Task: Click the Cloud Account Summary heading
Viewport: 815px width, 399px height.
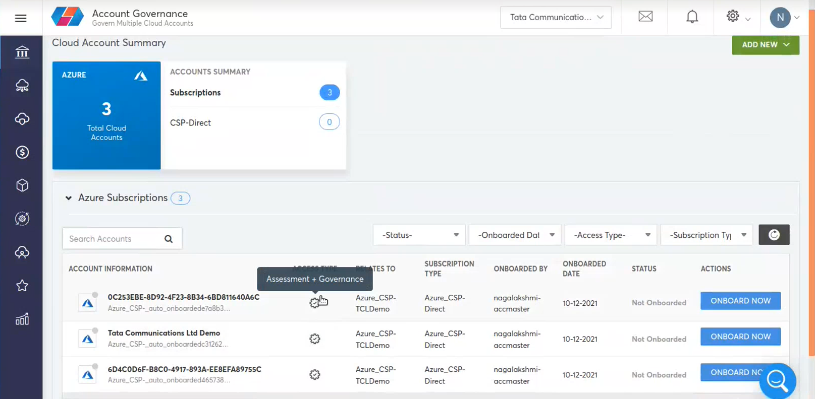Action: [109, 43]
